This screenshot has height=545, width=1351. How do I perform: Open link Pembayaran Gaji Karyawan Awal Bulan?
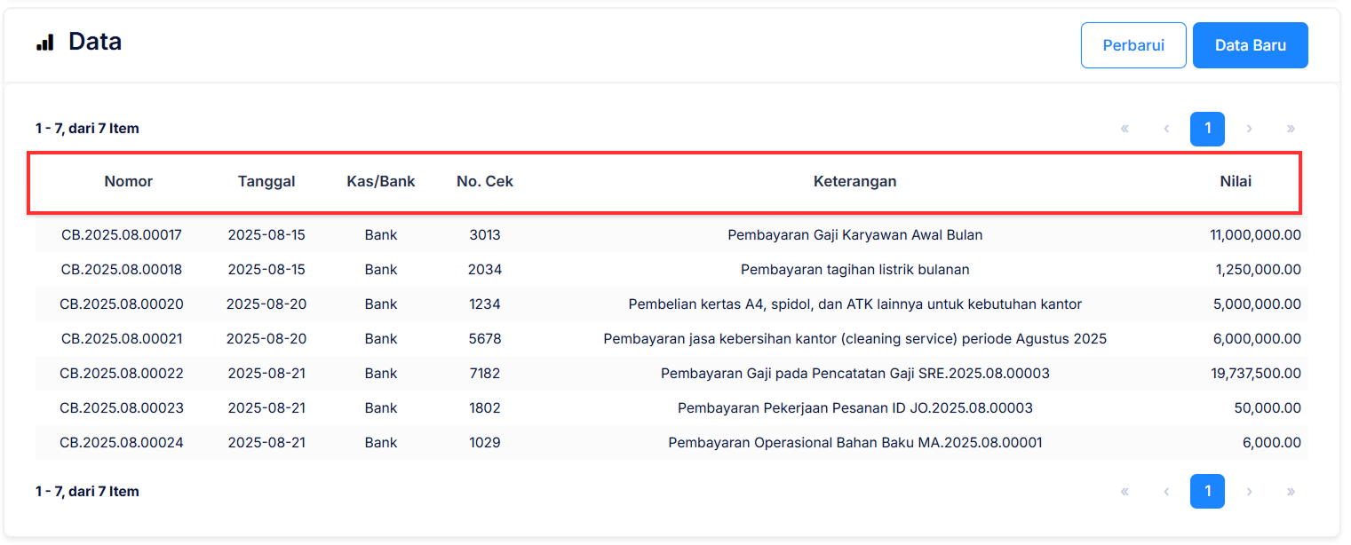854,234
